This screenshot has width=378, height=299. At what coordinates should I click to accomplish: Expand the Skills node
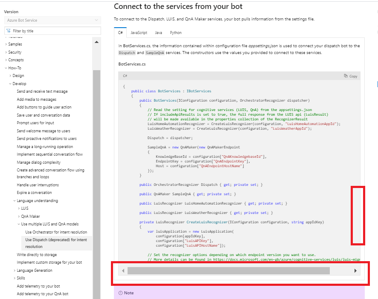15,278
